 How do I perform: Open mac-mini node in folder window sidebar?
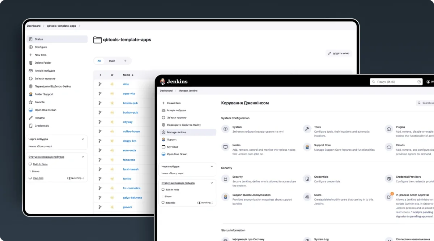point(38,178)
